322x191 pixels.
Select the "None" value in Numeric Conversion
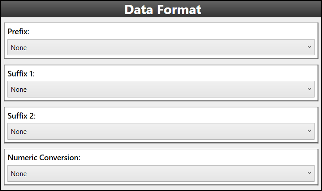(x=19, y=174)
